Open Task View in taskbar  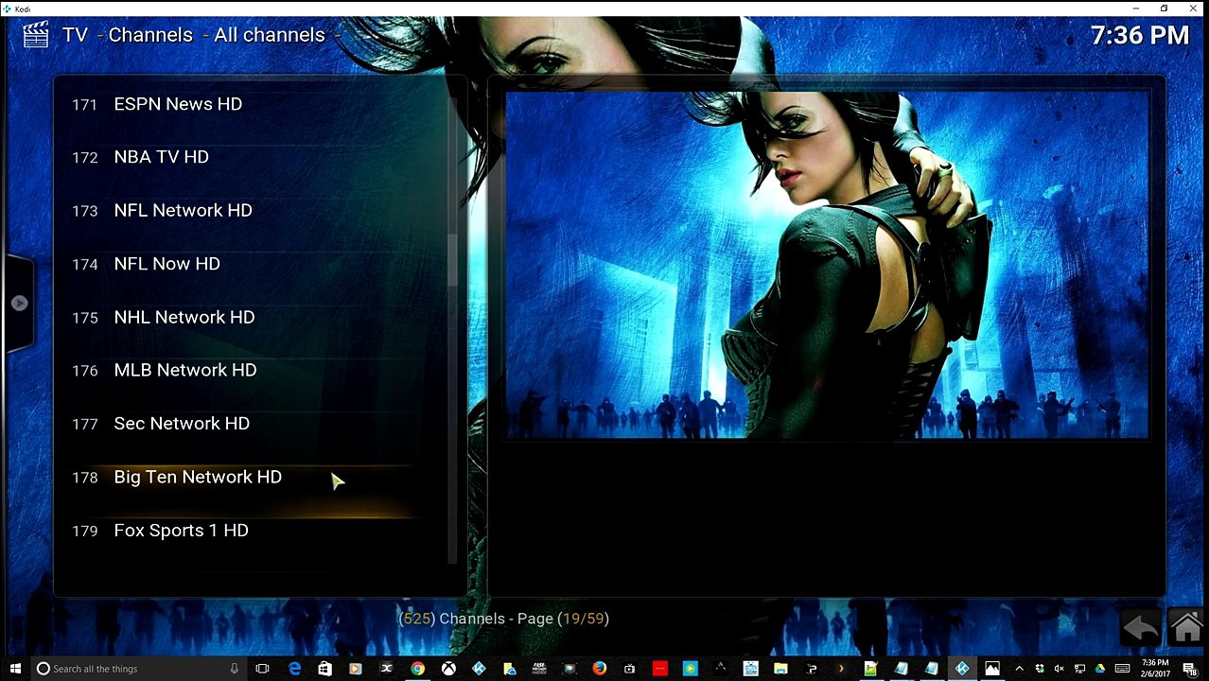[x=263, y=669]
